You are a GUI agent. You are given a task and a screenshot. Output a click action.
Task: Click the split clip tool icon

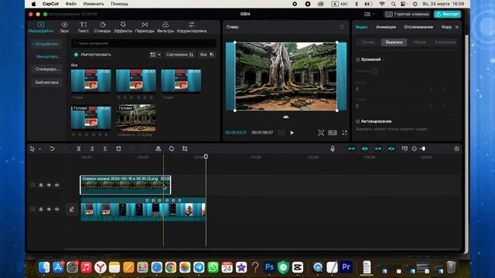[79, 149]
